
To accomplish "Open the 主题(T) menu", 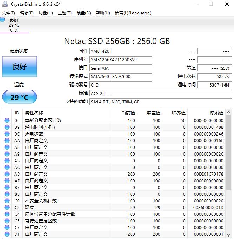I will click(65, 13).
